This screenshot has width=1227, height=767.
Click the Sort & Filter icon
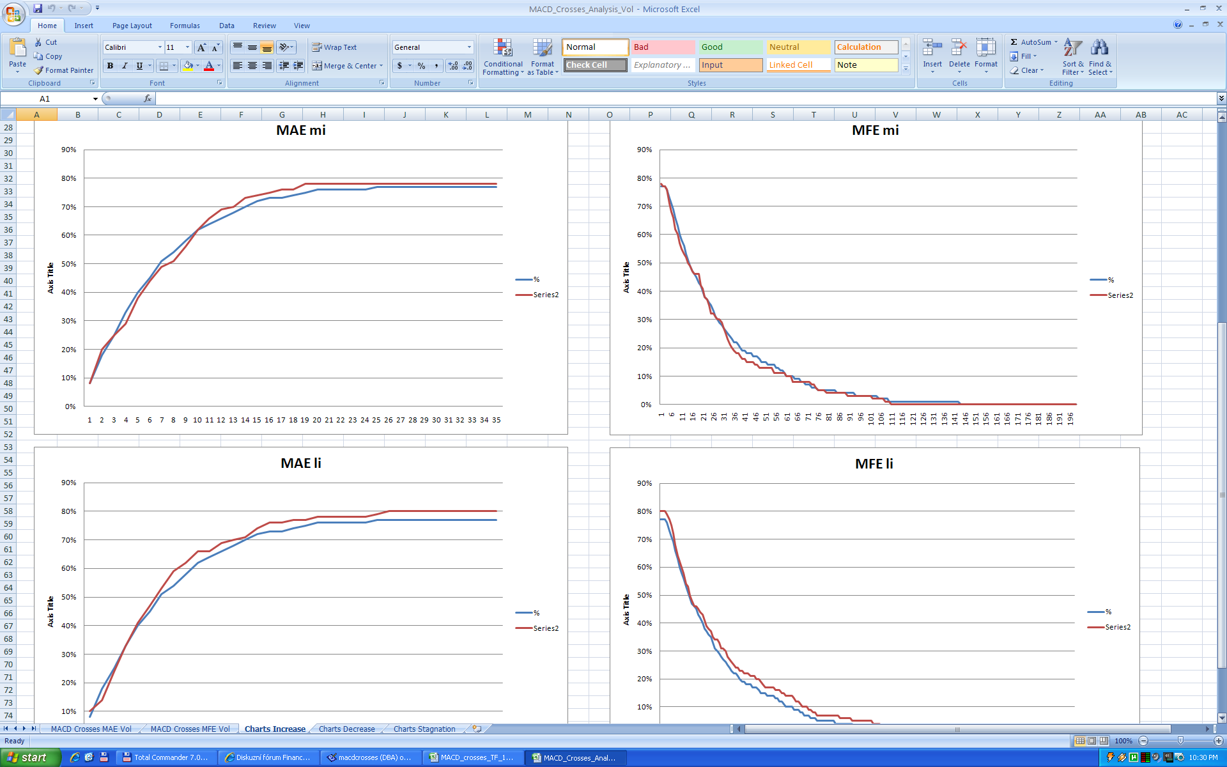point(1072,49)
